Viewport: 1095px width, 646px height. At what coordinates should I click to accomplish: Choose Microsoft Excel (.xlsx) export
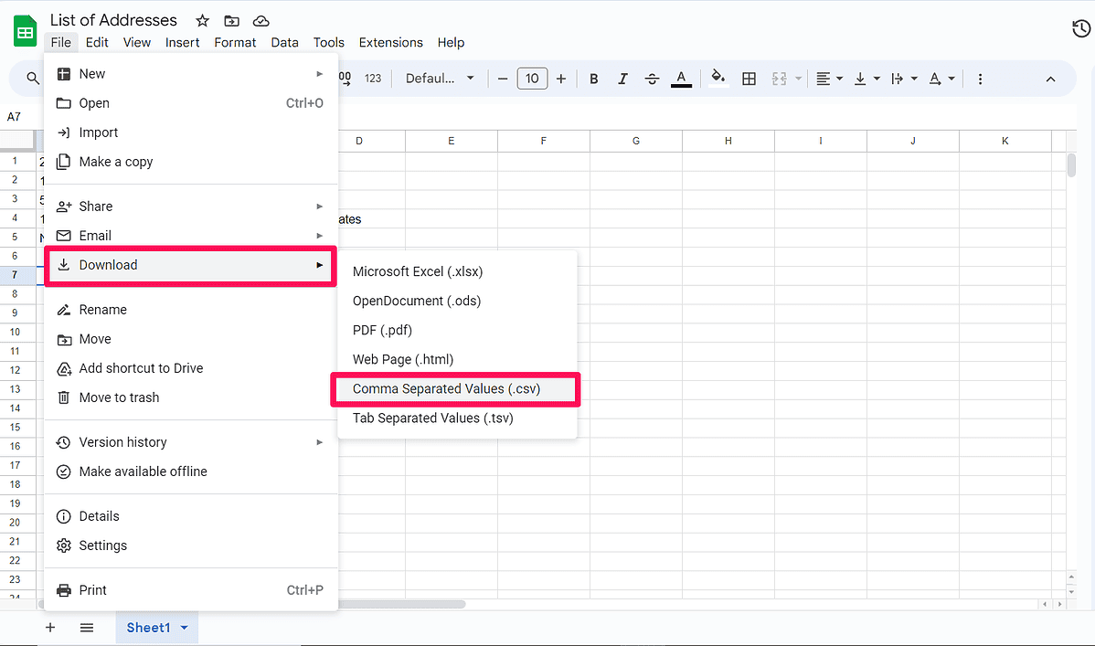pos(417,271)
